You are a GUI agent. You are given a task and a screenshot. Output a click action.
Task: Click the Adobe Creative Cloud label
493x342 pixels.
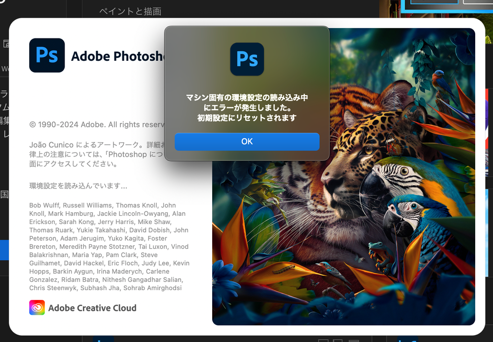92,308
